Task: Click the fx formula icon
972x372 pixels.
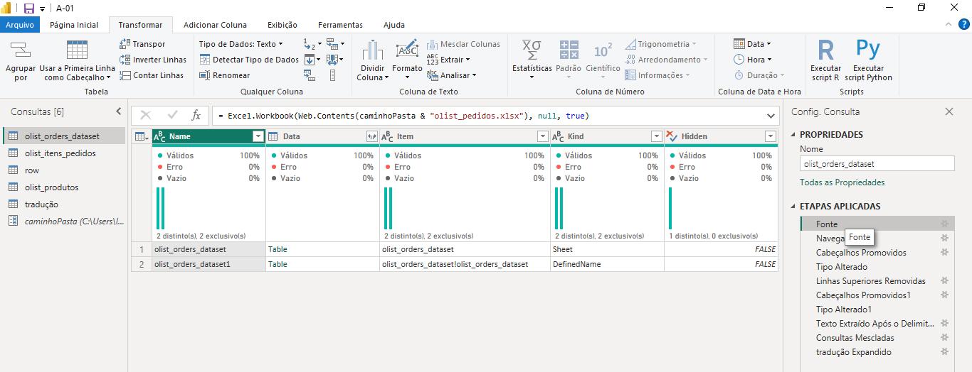Action: point(196,116)
